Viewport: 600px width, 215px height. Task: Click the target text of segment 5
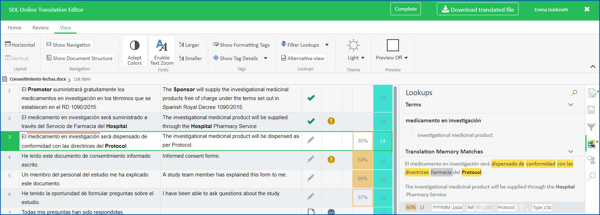224,175
